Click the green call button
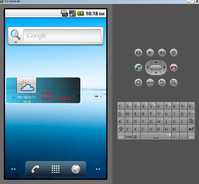The image size is (199, 184). pyautogui.click(x=138, y=68)
